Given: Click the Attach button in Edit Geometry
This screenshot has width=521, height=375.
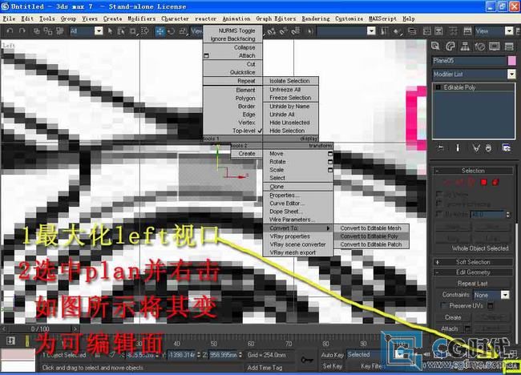Looking at the screenshot, I should [x=449, y=329].
